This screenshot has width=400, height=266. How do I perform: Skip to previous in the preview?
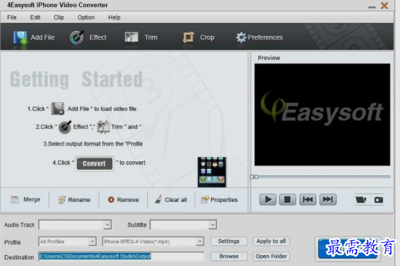point(308,199)
